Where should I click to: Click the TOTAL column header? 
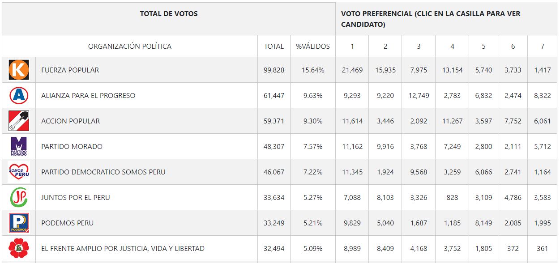pos(274,46)
